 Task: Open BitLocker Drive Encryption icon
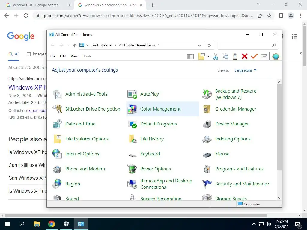click(x=58, y=109)
